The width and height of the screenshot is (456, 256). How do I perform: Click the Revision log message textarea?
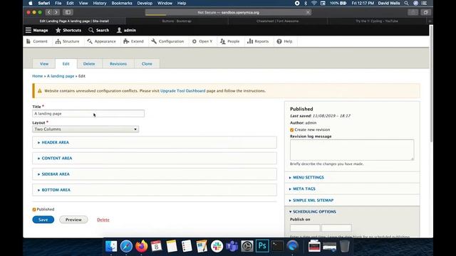[x=352, y=150]
